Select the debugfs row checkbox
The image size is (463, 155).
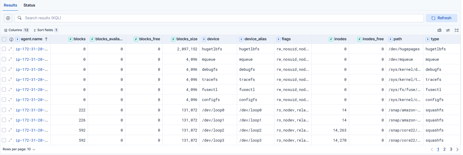click(4, 69)
